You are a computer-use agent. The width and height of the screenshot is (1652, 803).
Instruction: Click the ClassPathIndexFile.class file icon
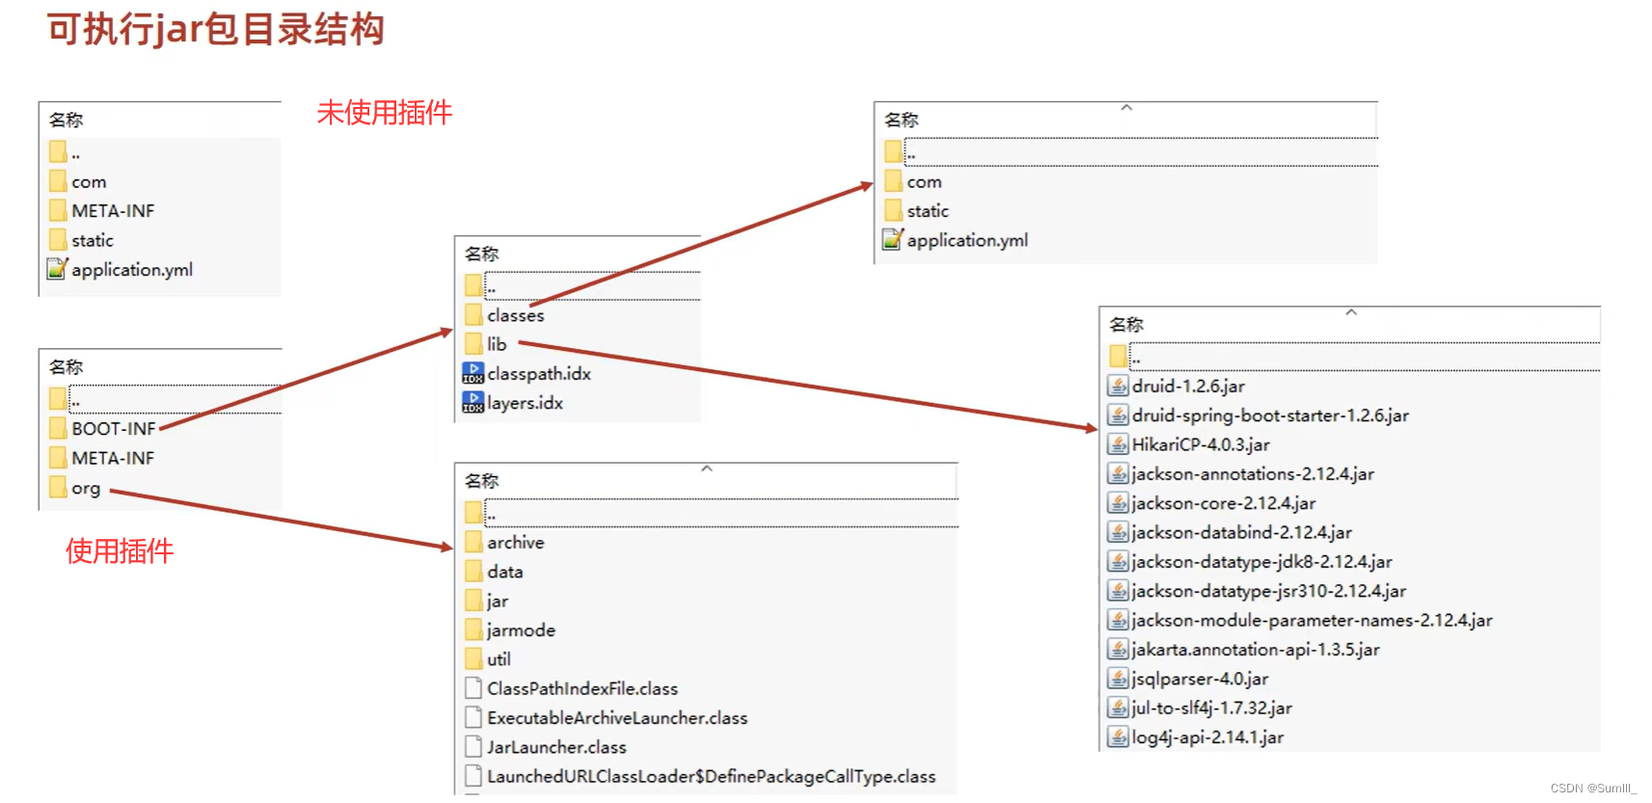tap(474, 688)
